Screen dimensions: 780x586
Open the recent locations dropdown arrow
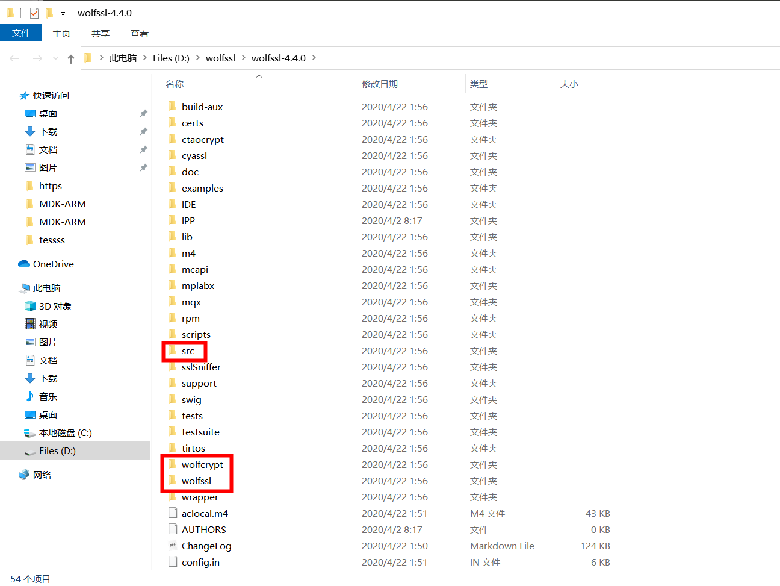coord(55,58)
